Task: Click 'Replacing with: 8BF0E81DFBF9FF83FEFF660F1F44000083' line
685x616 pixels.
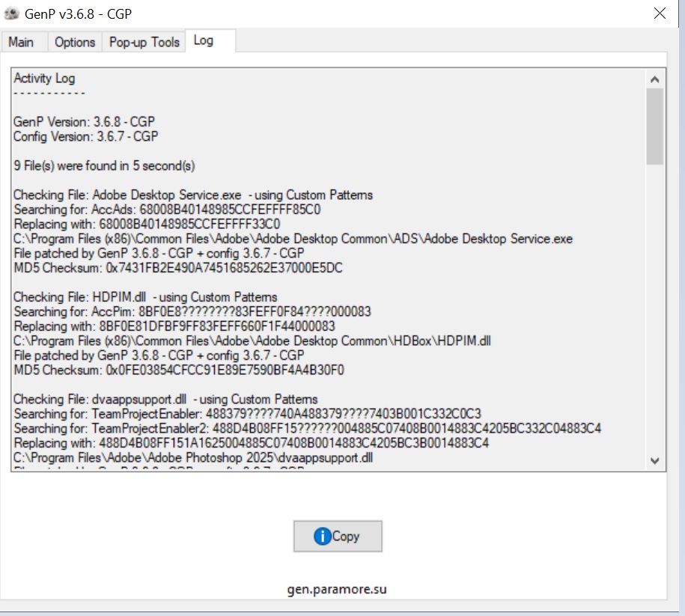Action: pyautogui.click(x=174, y=326)
